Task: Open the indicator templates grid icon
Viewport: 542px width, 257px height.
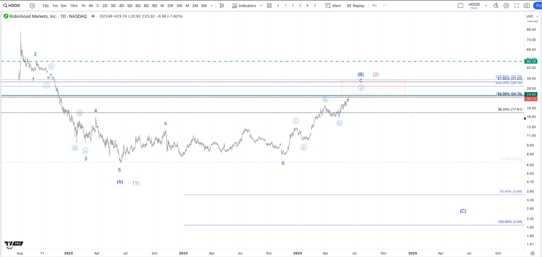Action: (269, 6)
